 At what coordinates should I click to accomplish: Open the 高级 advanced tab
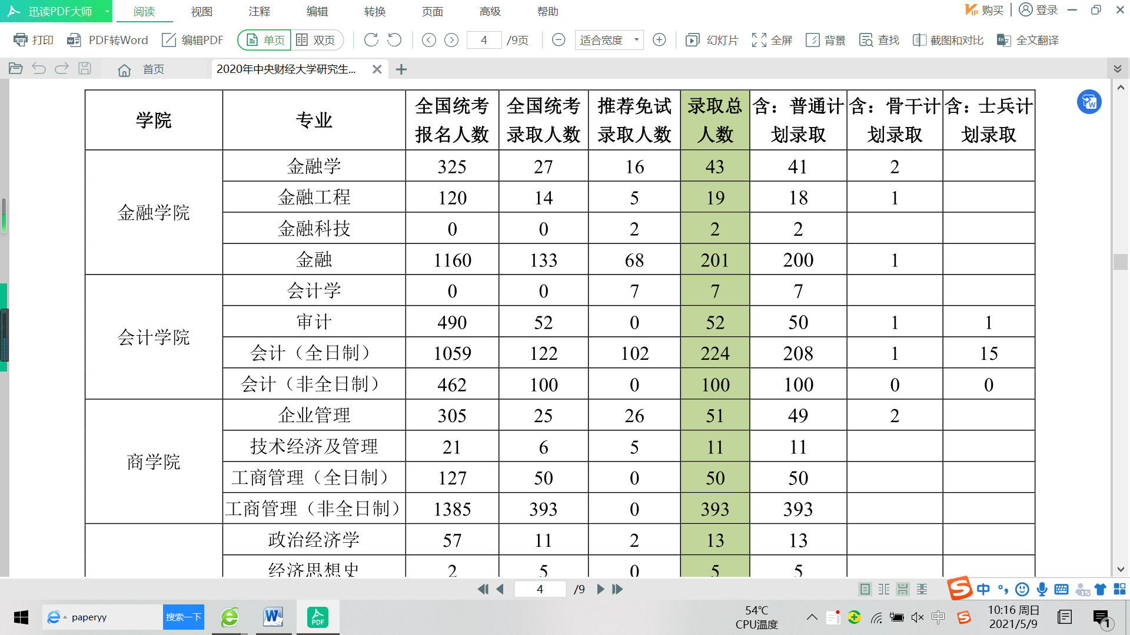490,11
